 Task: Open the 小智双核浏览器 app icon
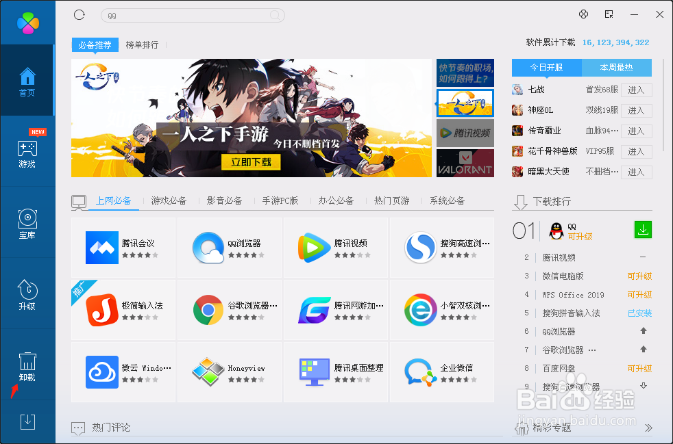[421, 310]
